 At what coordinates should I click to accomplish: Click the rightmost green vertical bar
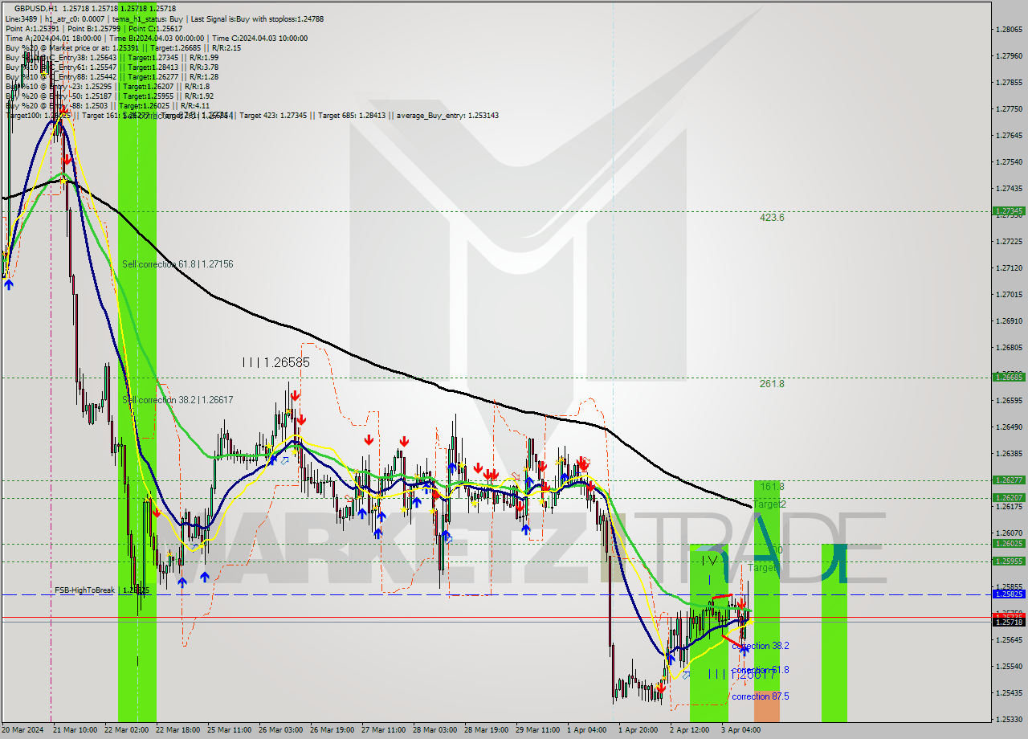tap(834, 633)
